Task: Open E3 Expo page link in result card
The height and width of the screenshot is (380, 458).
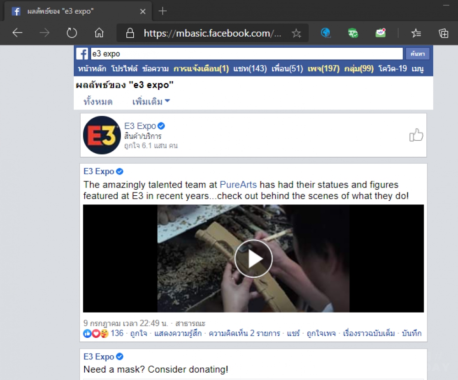Action: click(140, 126)
